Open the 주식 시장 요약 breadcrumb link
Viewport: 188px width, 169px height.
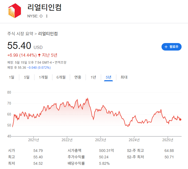coord(20,34)
